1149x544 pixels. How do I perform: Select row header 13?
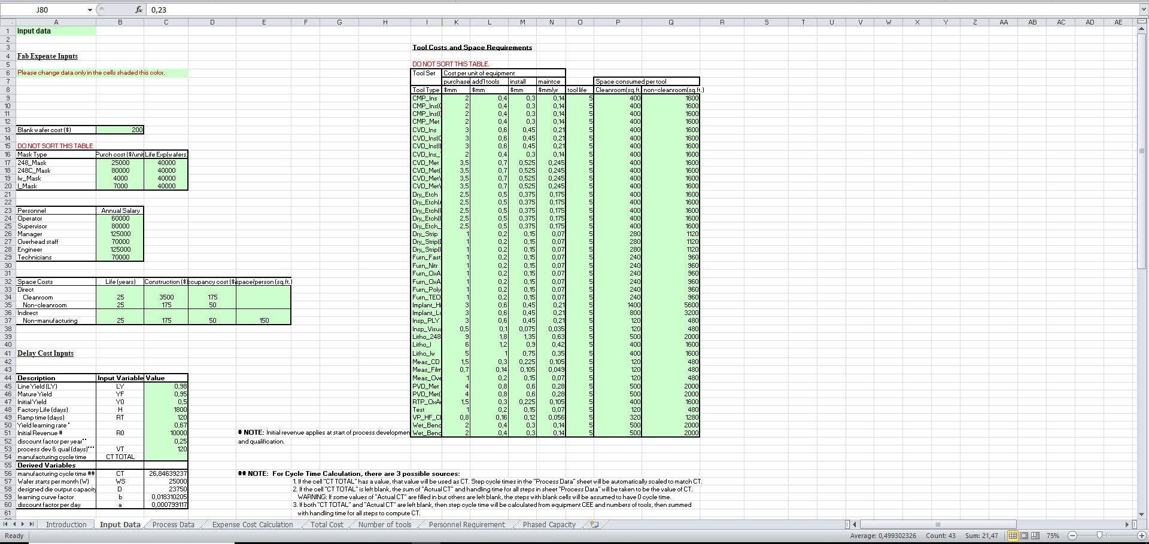point(8,130)
